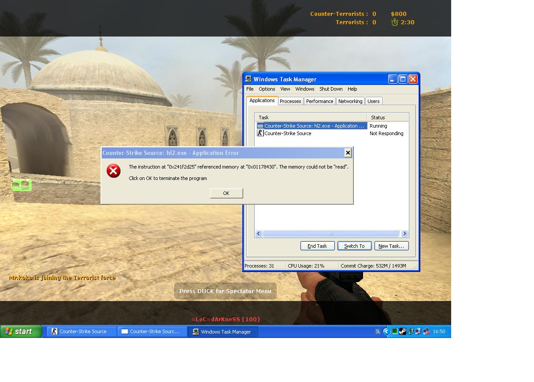The width and height of the screenshot is (534, 382).
Task: Click the Steam tray icon
Action: (x=403, y=331)
